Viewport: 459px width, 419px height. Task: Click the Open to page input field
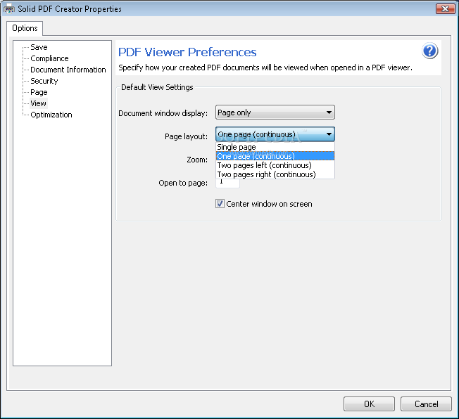(228, 183)
